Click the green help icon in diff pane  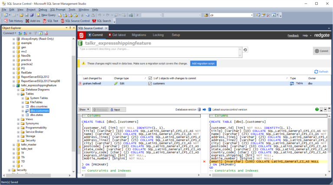[x=317, y=109]
